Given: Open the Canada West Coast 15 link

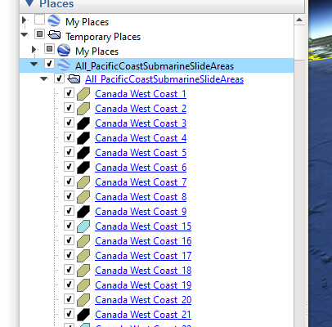Looking at the screenshot, I should (143, 226).
